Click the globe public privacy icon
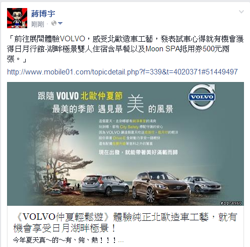This screenshot has width=250, height=247. tap(54, 23)
